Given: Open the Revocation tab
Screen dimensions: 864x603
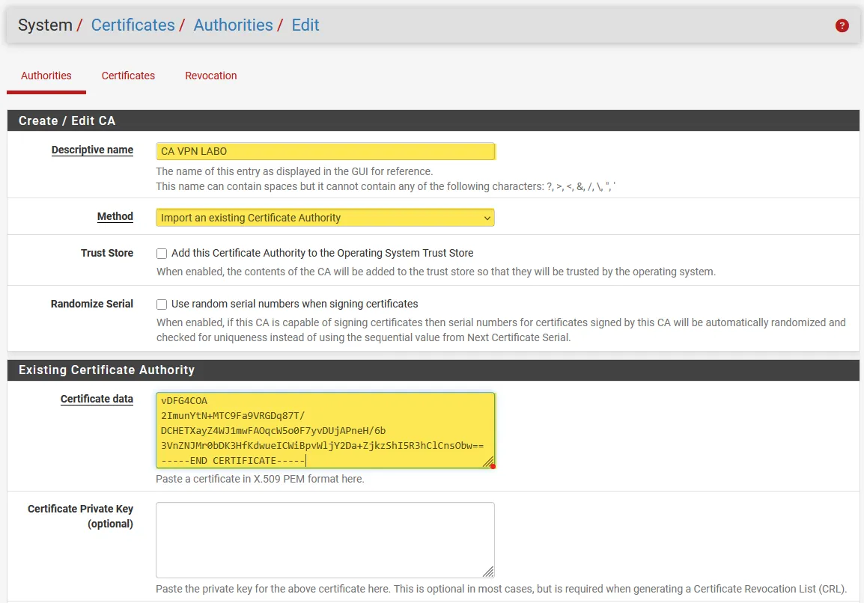Looking at the screenshot, I should click(211, 76).
